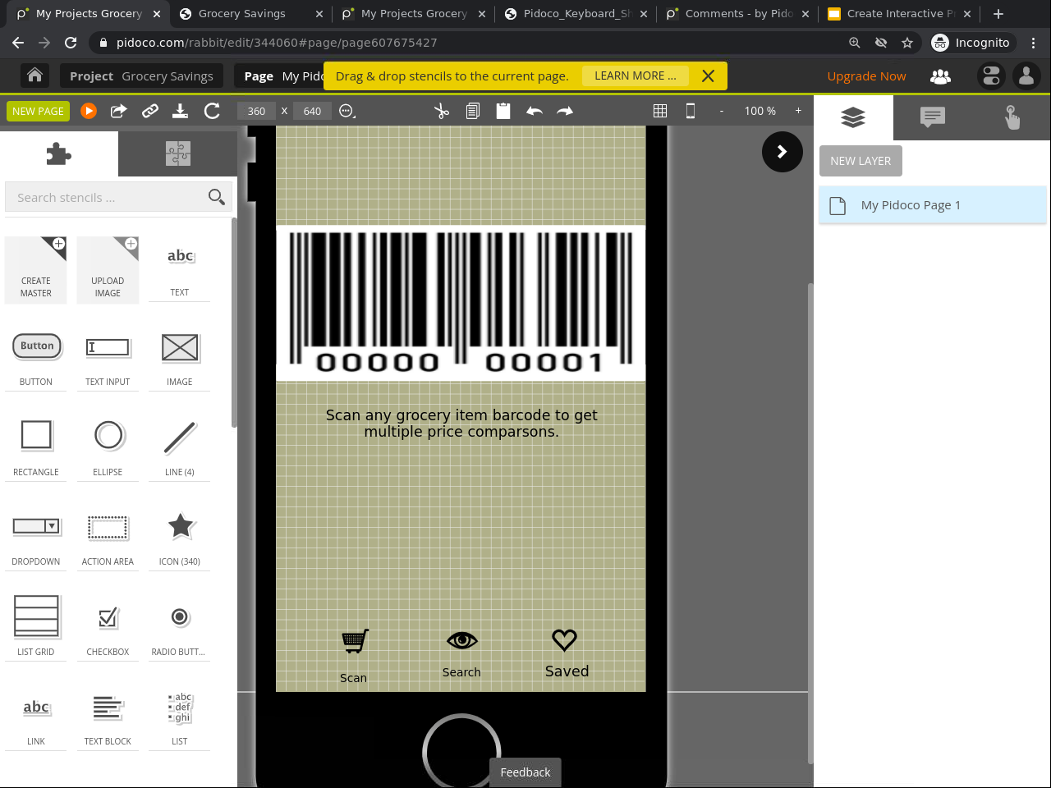
Task: Click the scissors cut icon
Action: click(x=442, y=111)
